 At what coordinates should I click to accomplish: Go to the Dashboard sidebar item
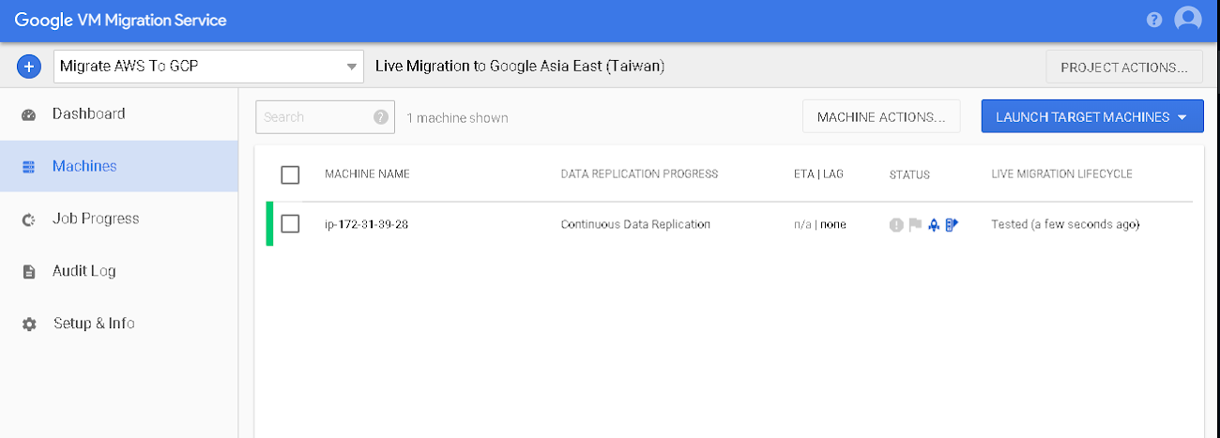(x=88, y=114)
